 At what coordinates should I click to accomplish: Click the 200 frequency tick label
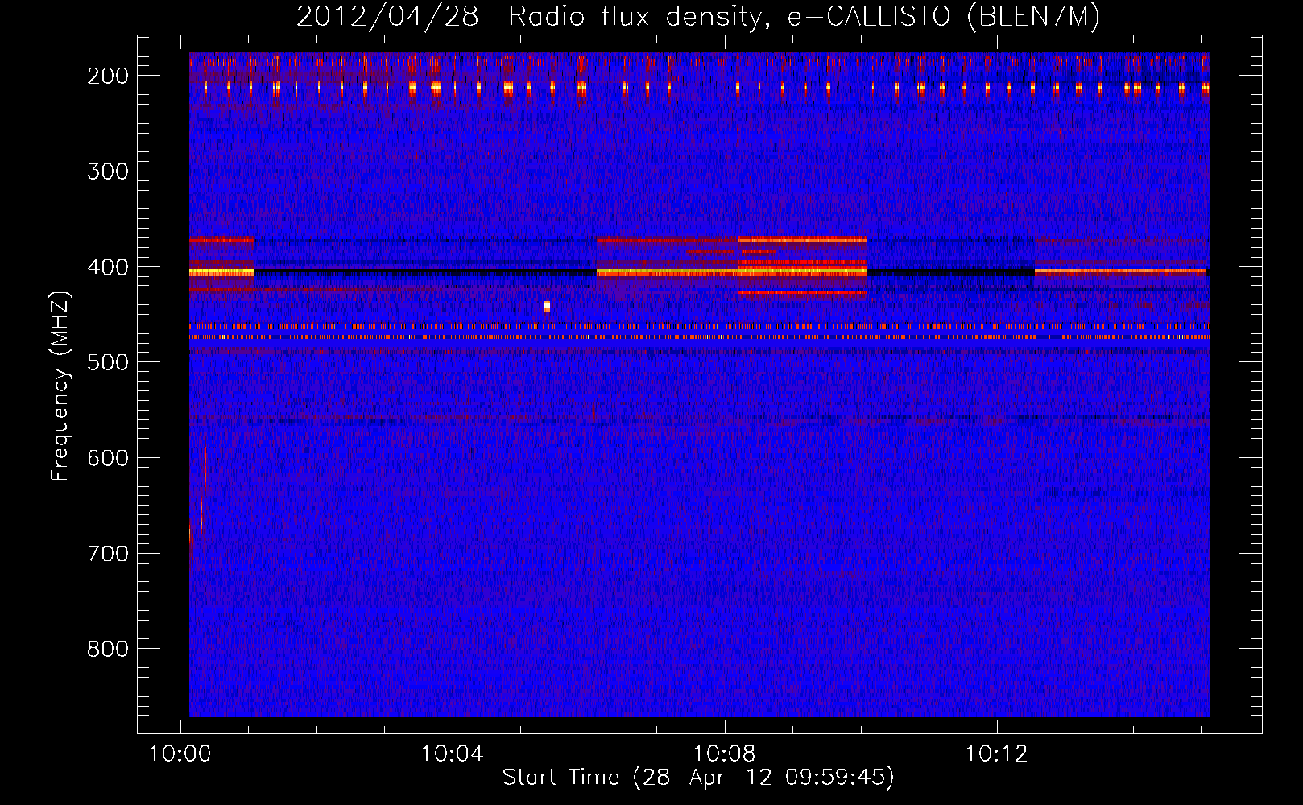[108, 76]
